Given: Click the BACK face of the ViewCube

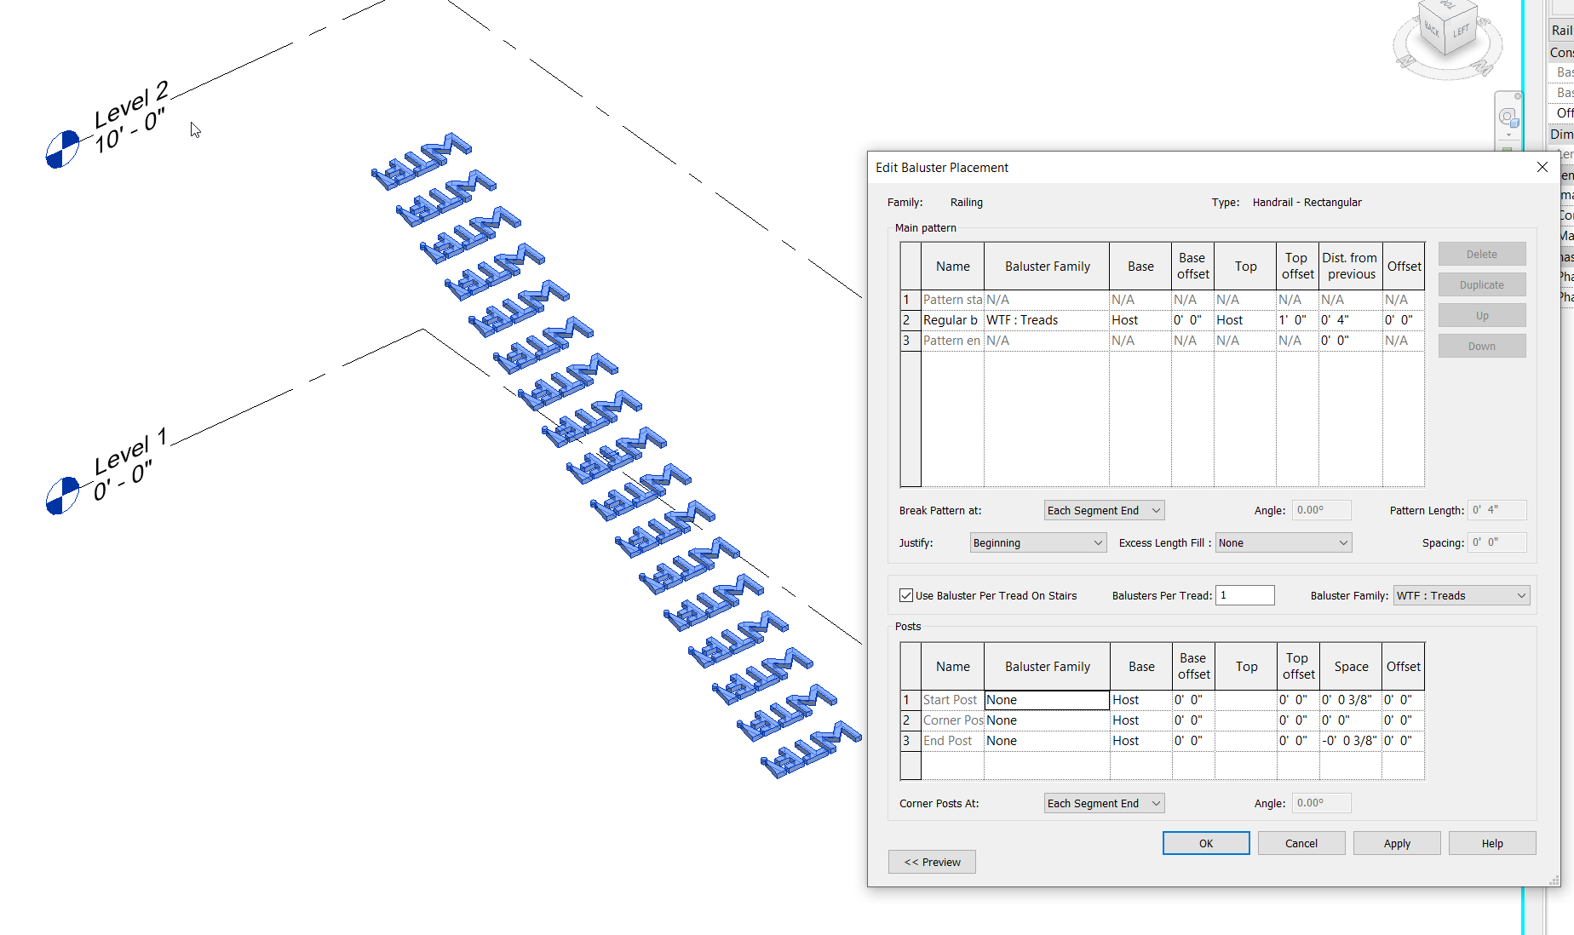Looking at the screenshot, I should click(1432, 30).
